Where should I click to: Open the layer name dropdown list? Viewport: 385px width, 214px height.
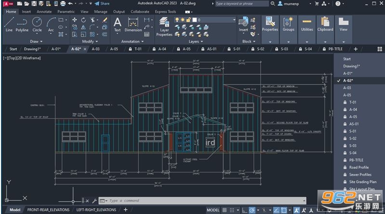(234, 20)
